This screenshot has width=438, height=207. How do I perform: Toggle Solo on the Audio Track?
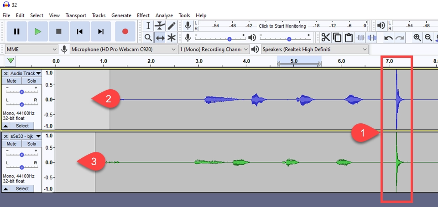[31, 81]
